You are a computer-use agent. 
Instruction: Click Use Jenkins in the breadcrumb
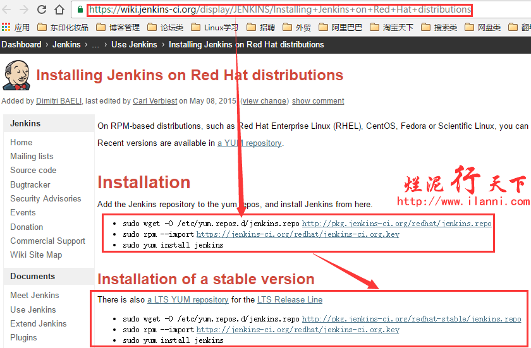point(136,45)
